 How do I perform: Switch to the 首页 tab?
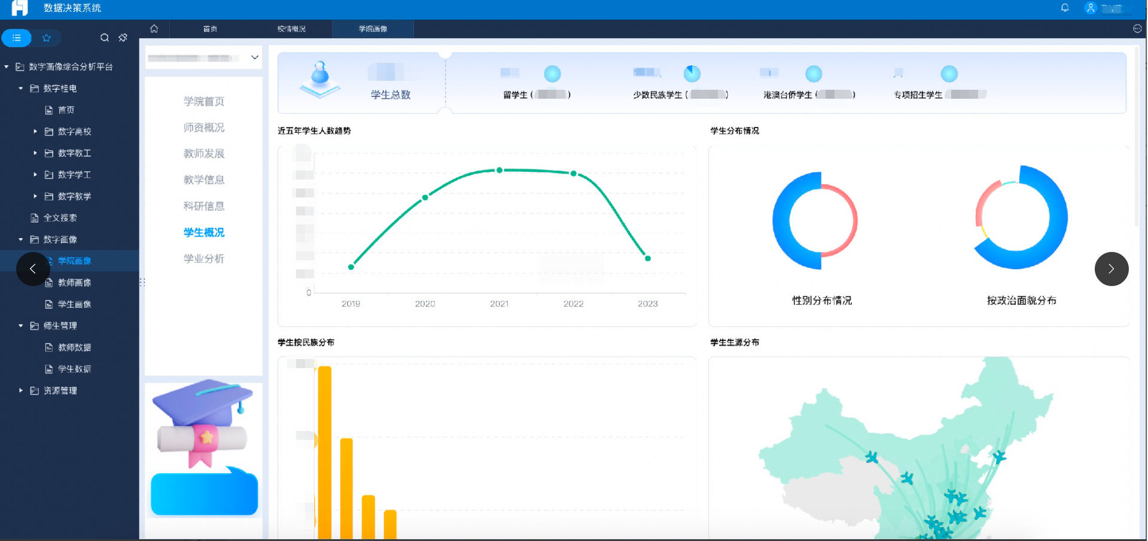pos(210,29)
